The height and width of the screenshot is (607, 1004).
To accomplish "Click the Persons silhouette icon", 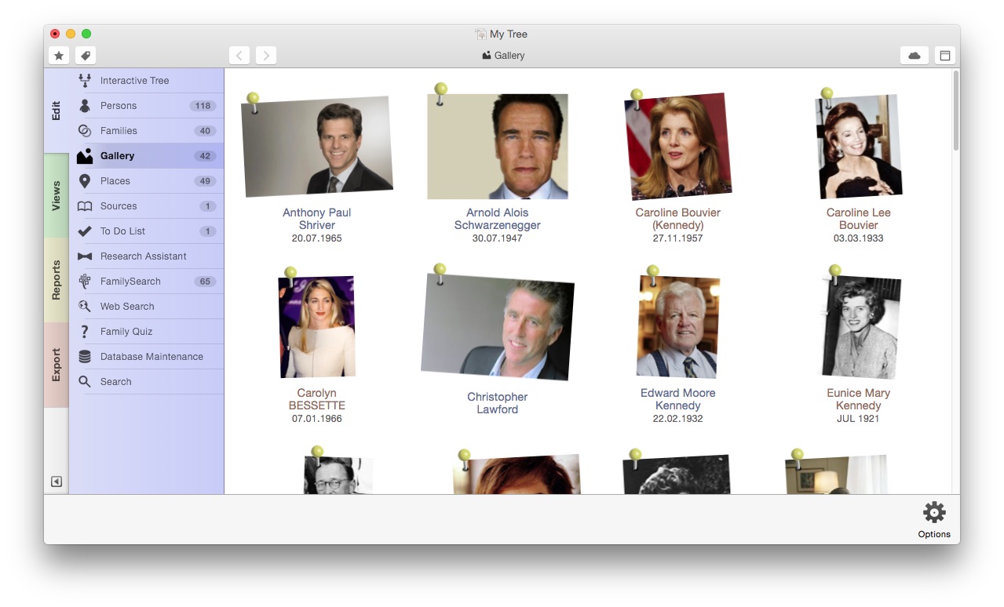I will [85, 105].
